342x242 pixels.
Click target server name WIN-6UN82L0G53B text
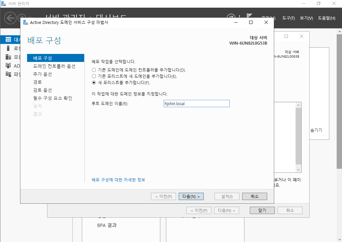248,43
